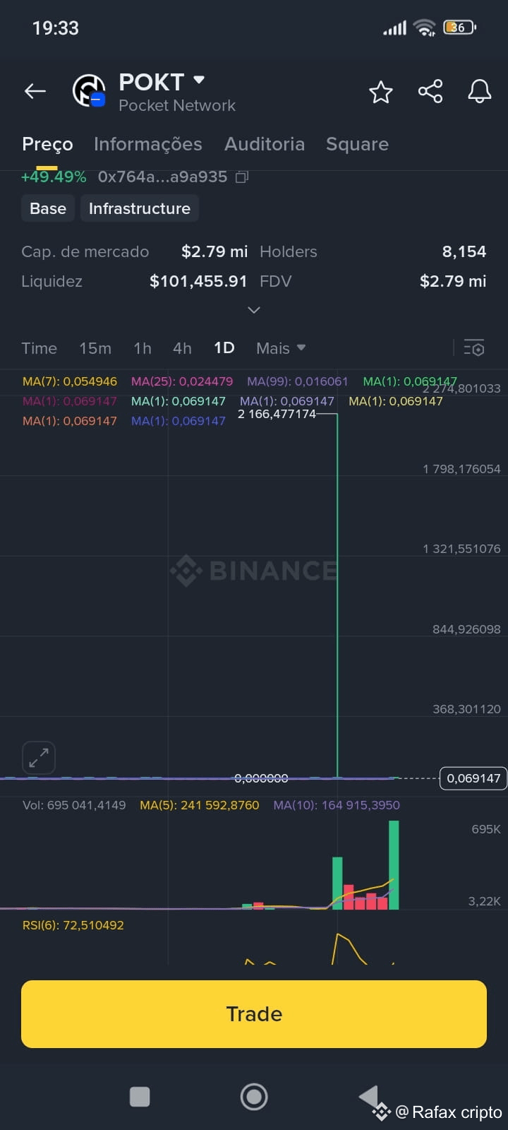This screenshot has height=1130, width=508.
Task: Select the 4h chart interval
Action: click(182, 348)
